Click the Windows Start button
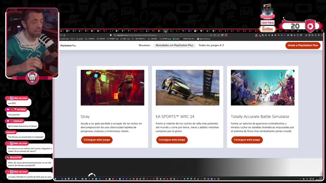326x183 pixels. pyautogui.click(x=56, y=179)
